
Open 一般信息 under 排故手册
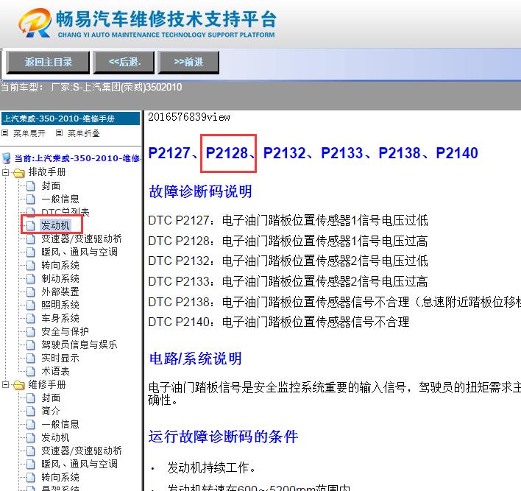click(60, 199)
